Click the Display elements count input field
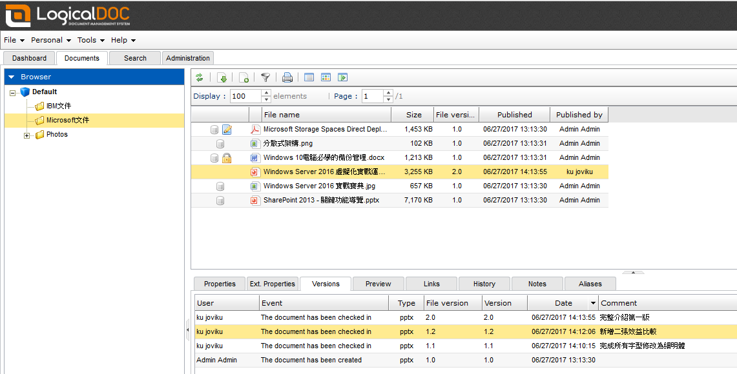Image resolution: width=737 pixels, height=374 pixels. (245, 96)
